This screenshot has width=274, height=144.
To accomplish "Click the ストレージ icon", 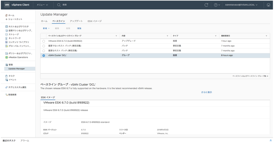I will point(6,34).
